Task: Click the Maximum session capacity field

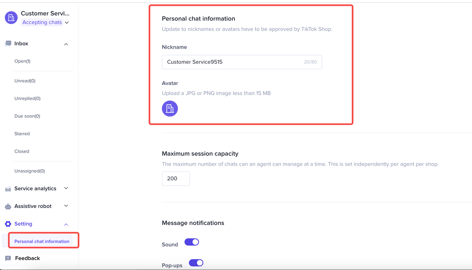Action: (x=176, y=179)
